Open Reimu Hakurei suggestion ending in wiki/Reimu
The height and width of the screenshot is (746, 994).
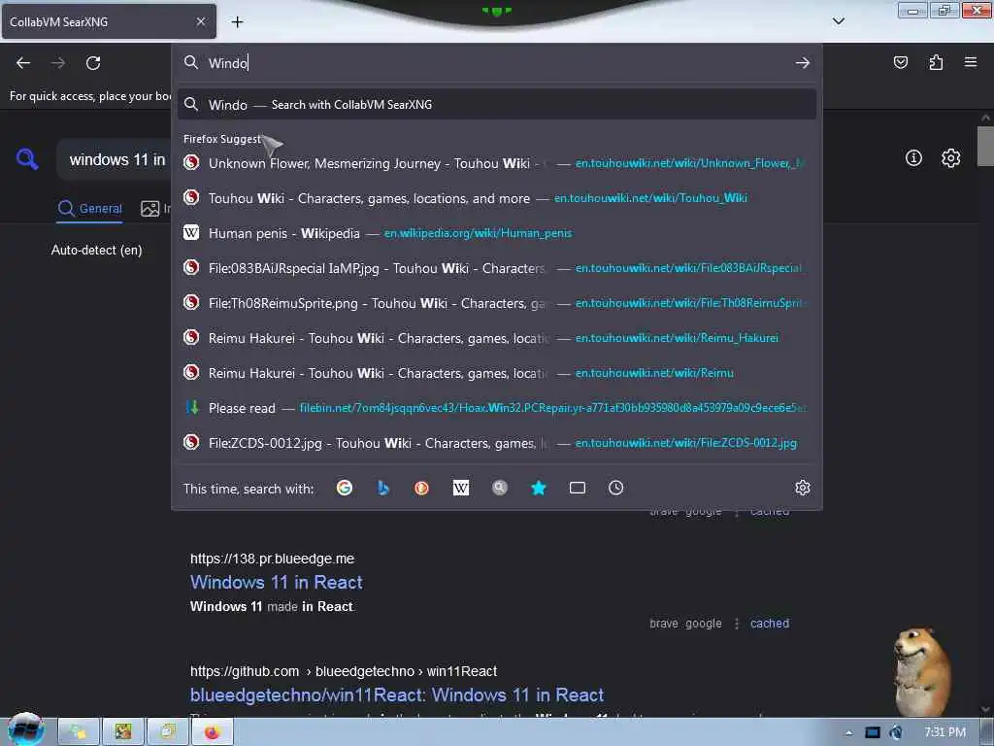tap(497, 372)
